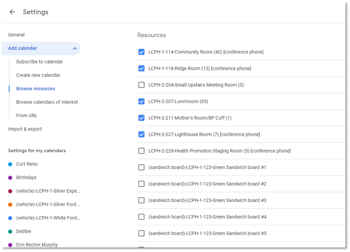Collapse the Add calendar section chevron

coord(75,48)
